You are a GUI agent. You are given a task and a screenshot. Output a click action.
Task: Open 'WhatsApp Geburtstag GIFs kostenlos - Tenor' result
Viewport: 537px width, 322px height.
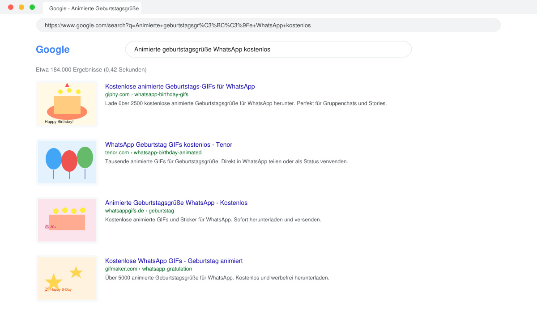click(169, 144)
